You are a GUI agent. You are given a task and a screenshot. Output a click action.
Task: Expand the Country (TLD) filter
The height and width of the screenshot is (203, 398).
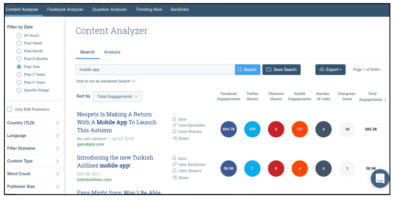click(x=34, y=123)
